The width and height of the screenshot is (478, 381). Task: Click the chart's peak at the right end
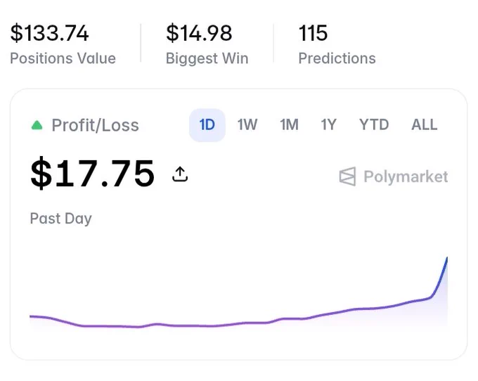click(x=447, y=259)
